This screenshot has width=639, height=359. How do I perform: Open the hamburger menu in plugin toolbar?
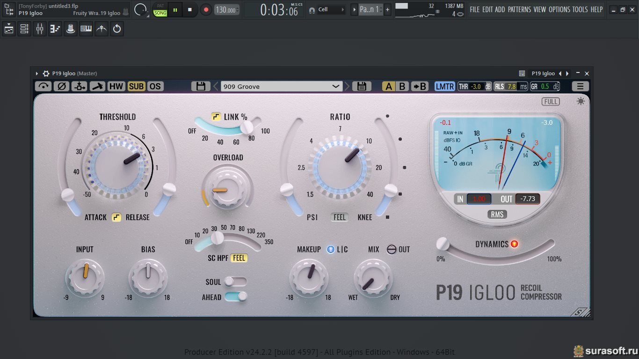(580, 86)
